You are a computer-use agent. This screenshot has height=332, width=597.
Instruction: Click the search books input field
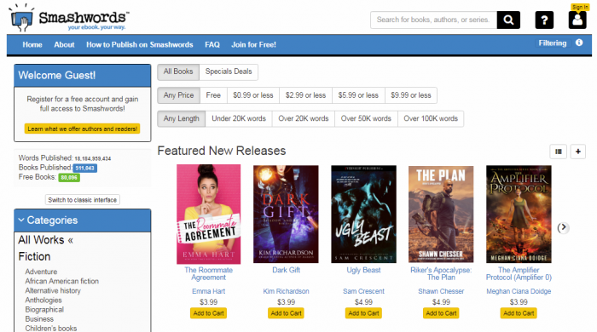[433, 20]
